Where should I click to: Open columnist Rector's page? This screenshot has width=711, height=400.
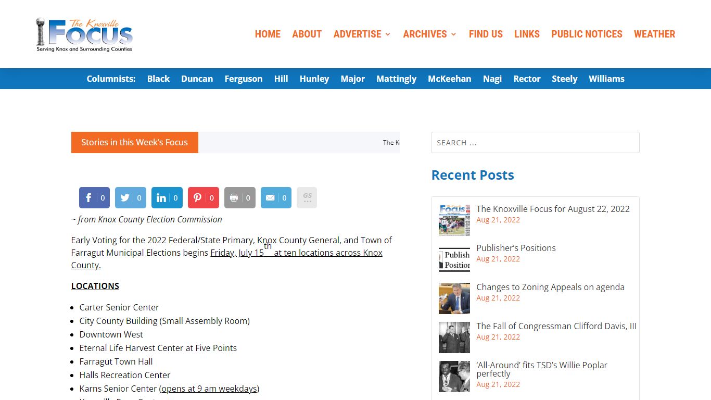(527, 79)
